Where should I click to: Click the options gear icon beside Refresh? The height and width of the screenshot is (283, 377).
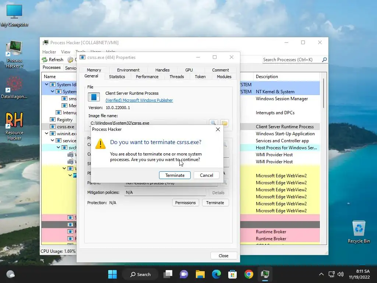click(70, 60)
